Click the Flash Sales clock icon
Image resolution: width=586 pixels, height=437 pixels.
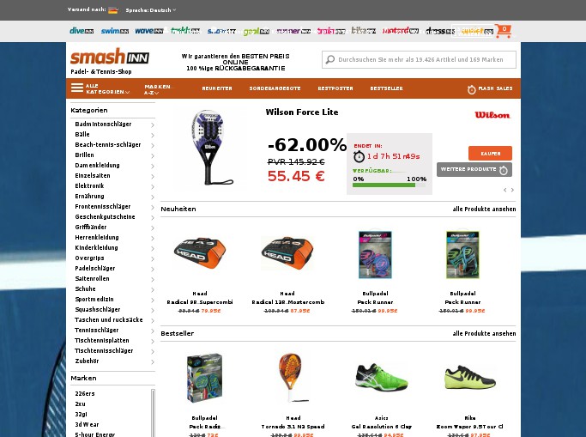point(471,89)
